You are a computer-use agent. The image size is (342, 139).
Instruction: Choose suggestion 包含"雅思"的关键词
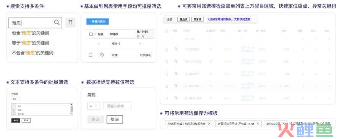[x=30, y=33]
